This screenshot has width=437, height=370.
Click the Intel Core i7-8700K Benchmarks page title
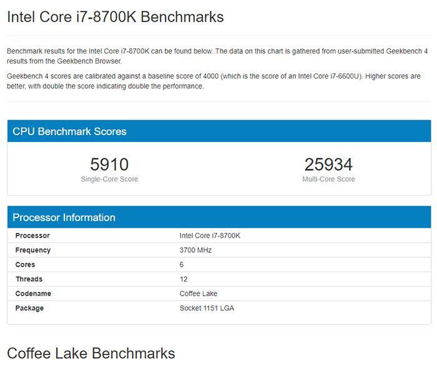115,17
